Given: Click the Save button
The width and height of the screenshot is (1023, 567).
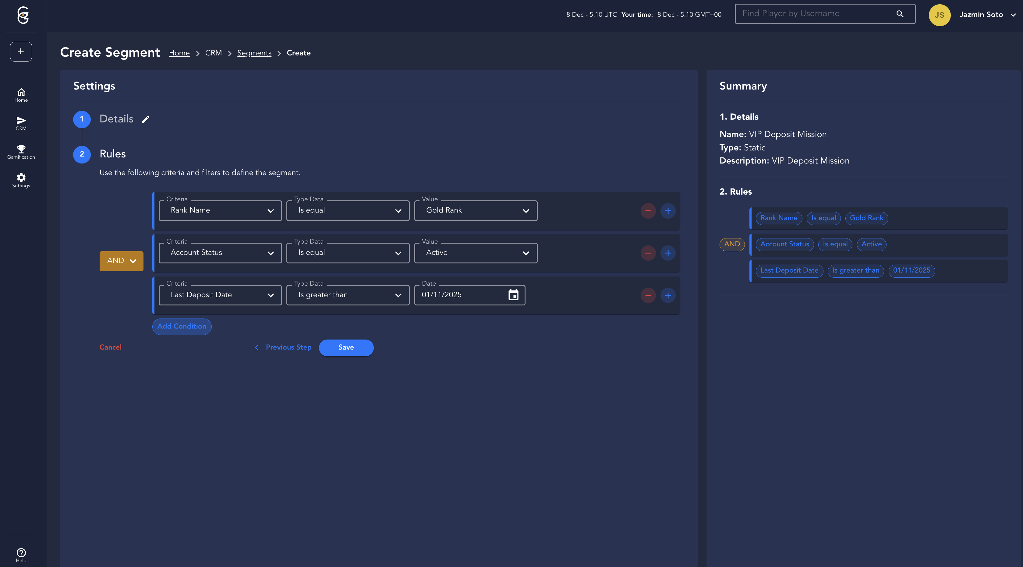Looking at the screenshot, I should pos(346,347).
